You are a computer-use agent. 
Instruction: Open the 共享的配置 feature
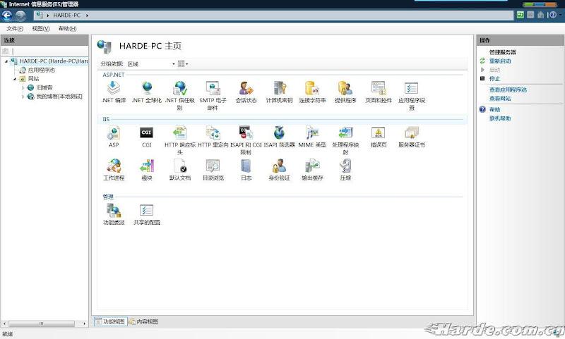point(147,214)
